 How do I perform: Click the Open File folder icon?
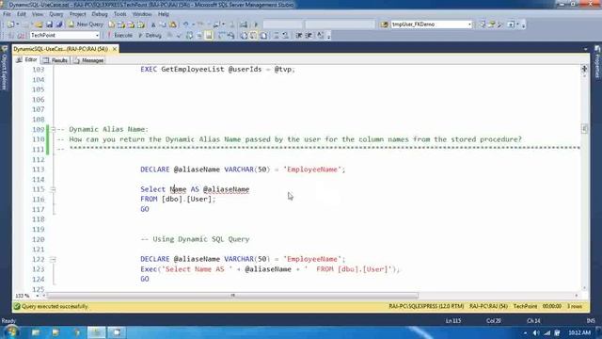click(39, 24)
